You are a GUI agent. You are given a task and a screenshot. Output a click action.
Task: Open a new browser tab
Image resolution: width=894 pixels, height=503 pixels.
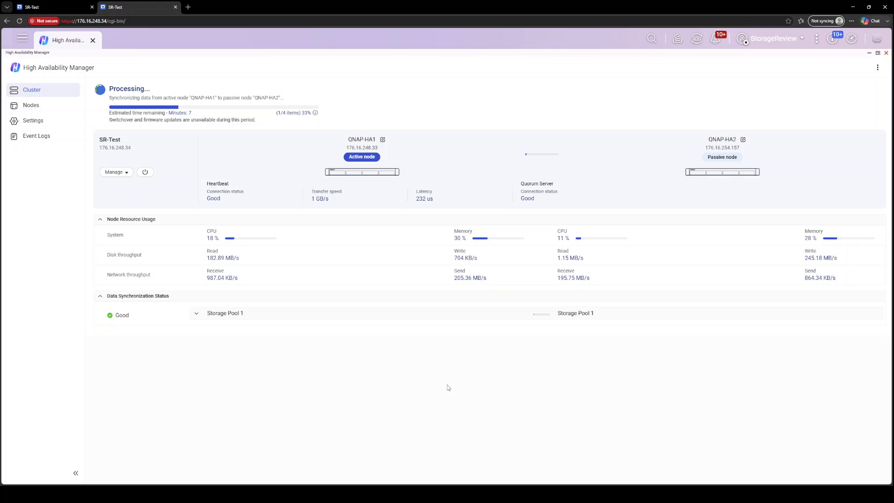[188, 7]
